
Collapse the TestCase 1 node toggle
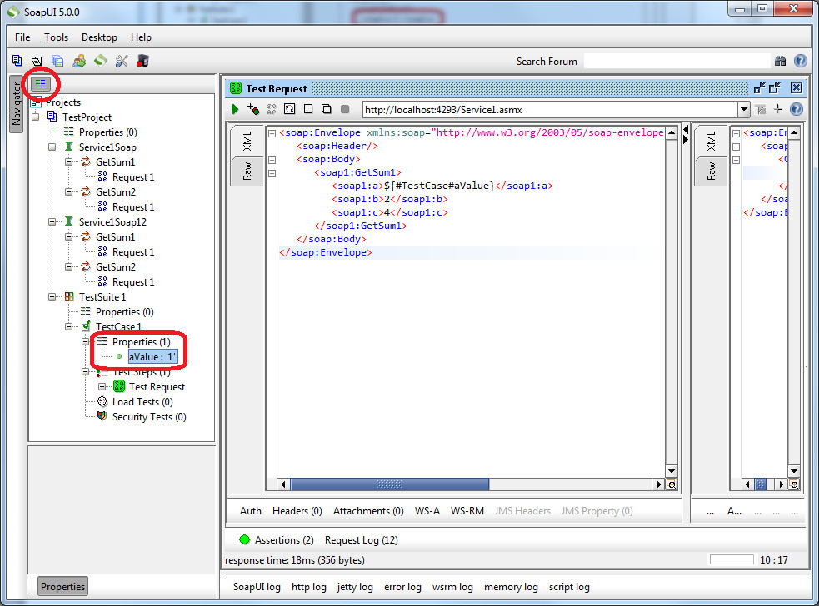click(69, 327)
